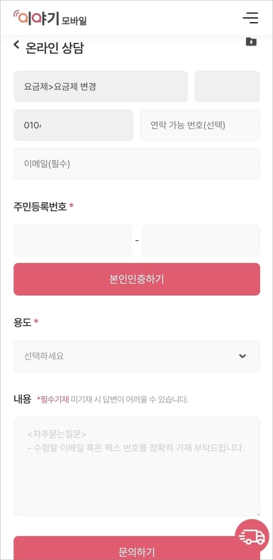
Task: Click the 연락 가능 번호(선택) field
Action: point(200,125)
